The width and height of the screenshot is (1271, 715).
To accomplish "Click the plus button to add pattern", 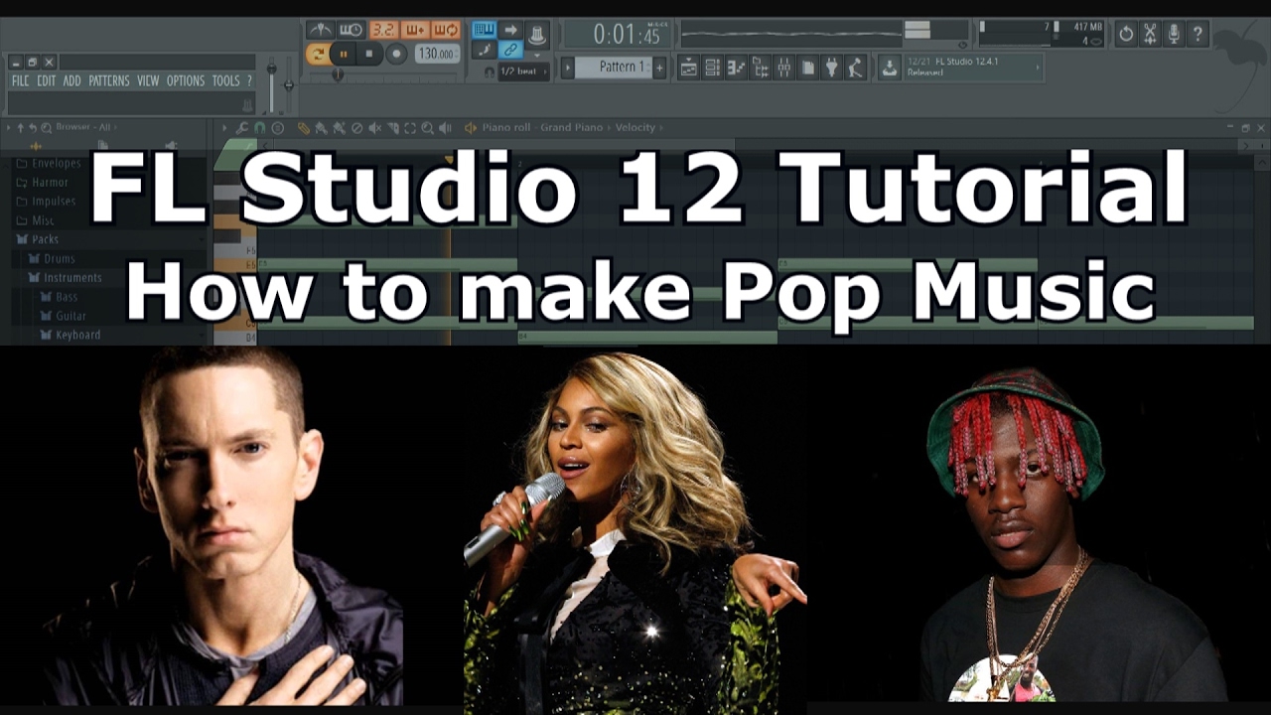I will (x=659, y=67).
